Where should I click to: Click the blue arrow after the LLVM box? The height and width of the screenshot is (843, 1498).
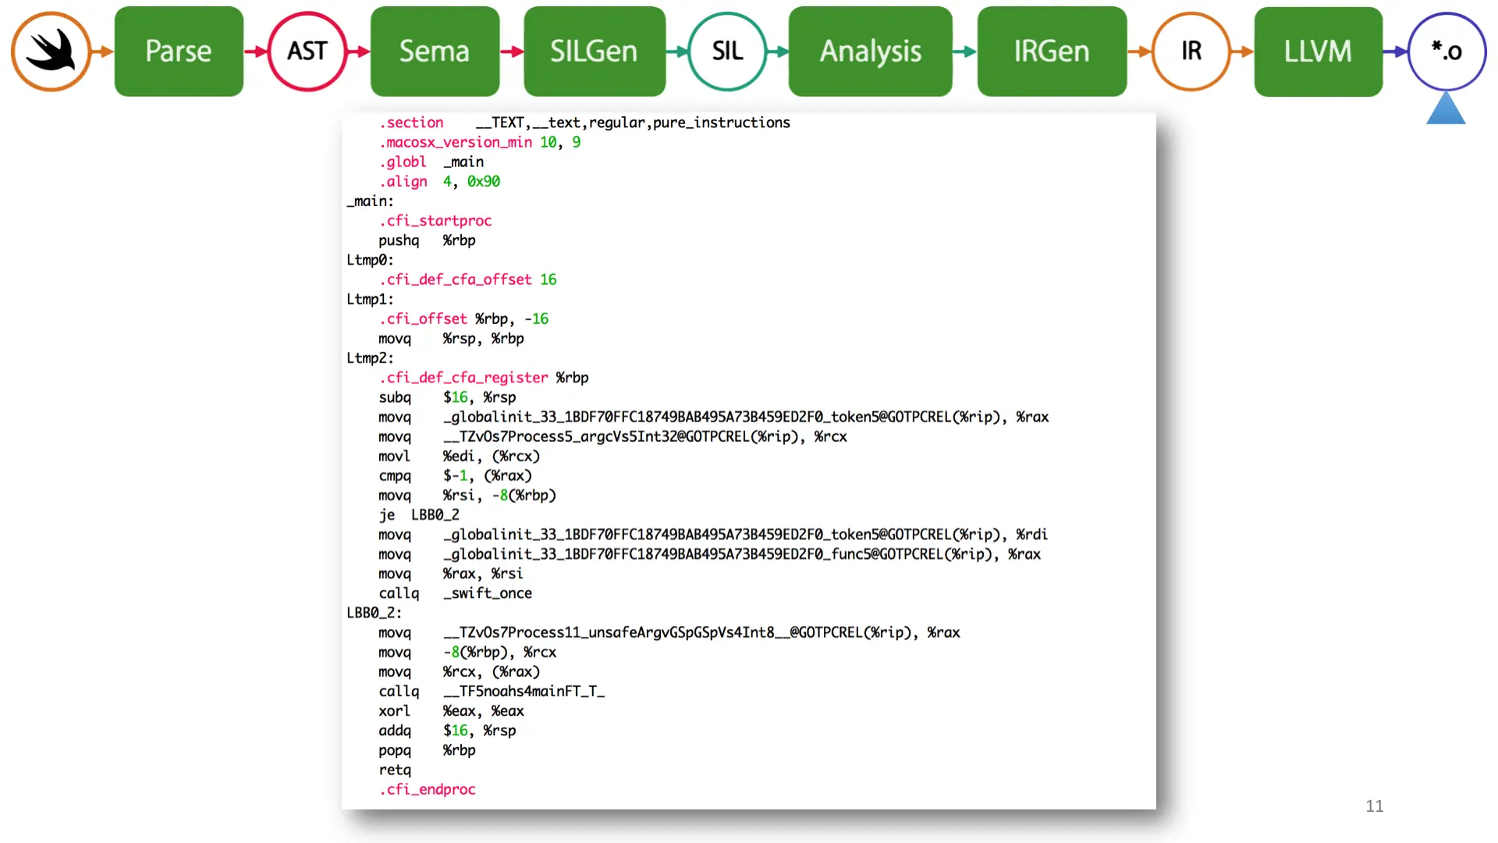pyautogui.click(x=1396, y=52)
